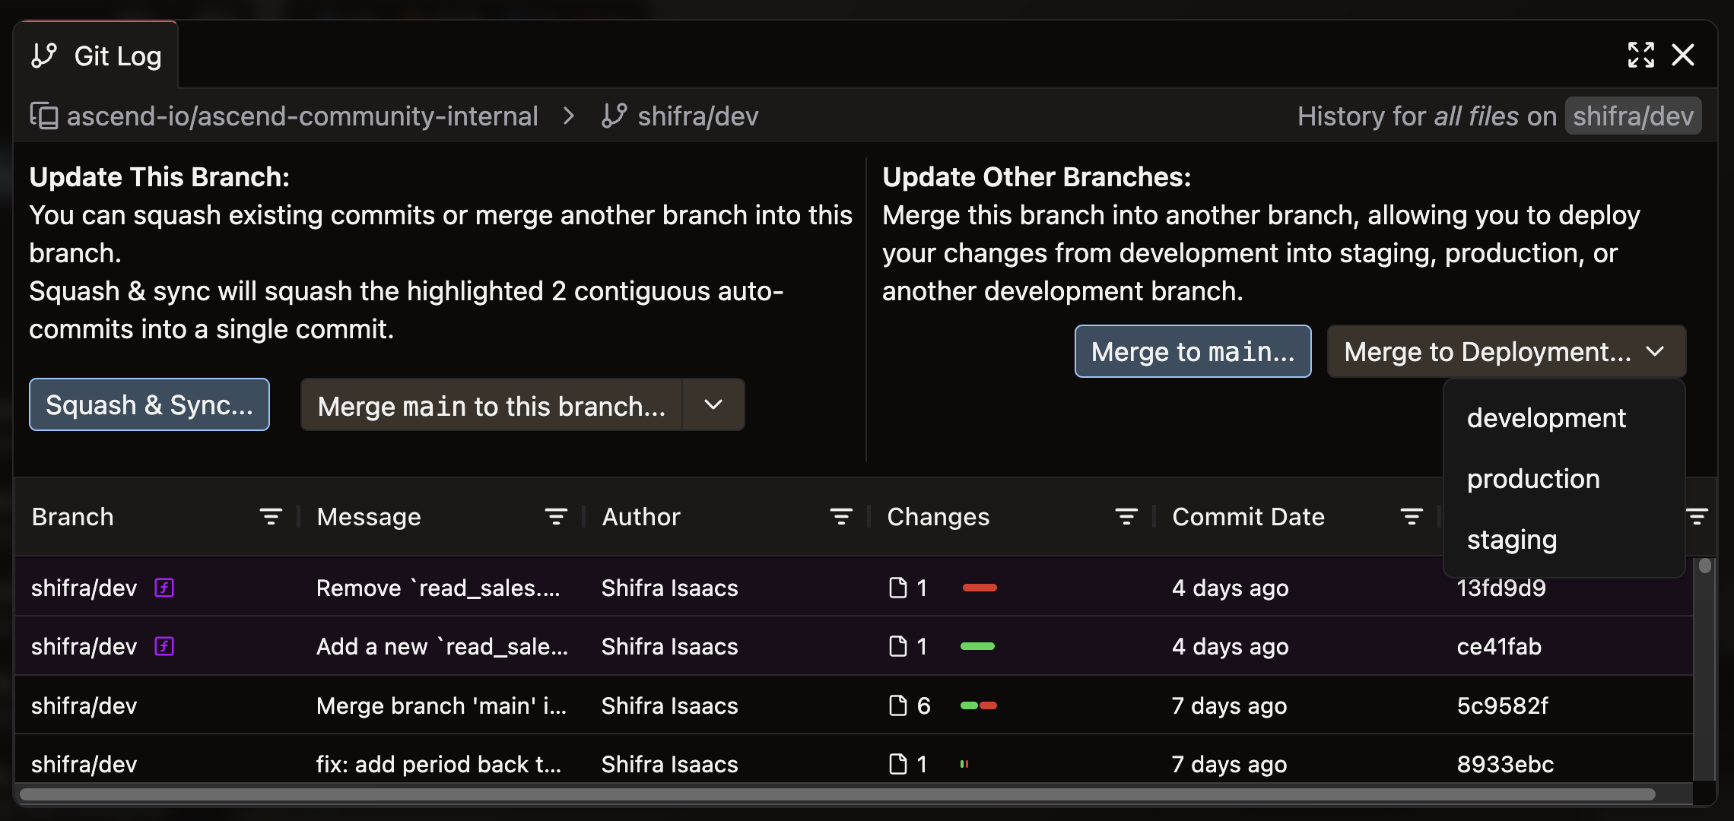The width and height of the screenshot is (1734, 821).
Task: Open the Changes column filter
Action: tap(1126, 517)
